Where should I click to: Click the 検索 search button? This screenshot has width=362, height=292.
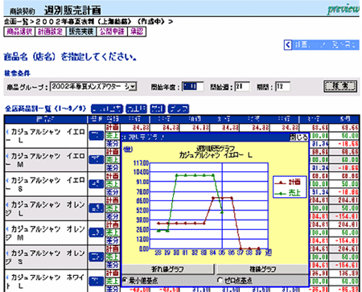coord(340,86)
